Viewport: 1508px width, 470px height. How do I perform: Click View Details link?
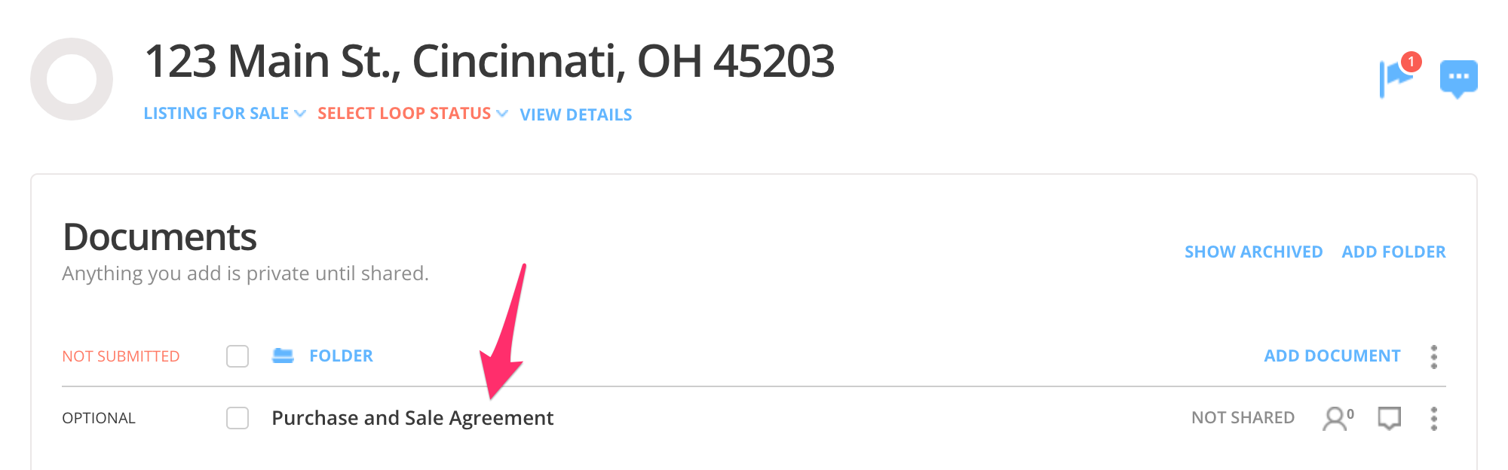[x=576, y=114]
